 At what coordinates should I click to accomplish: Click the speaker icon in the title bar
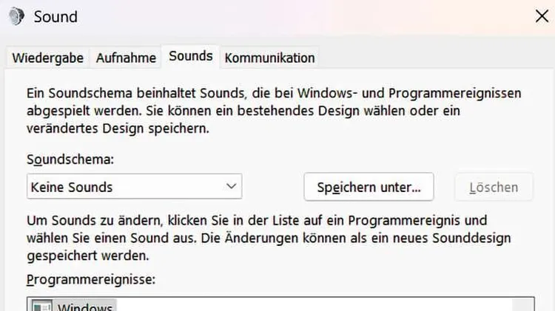[x=16, y=16]
